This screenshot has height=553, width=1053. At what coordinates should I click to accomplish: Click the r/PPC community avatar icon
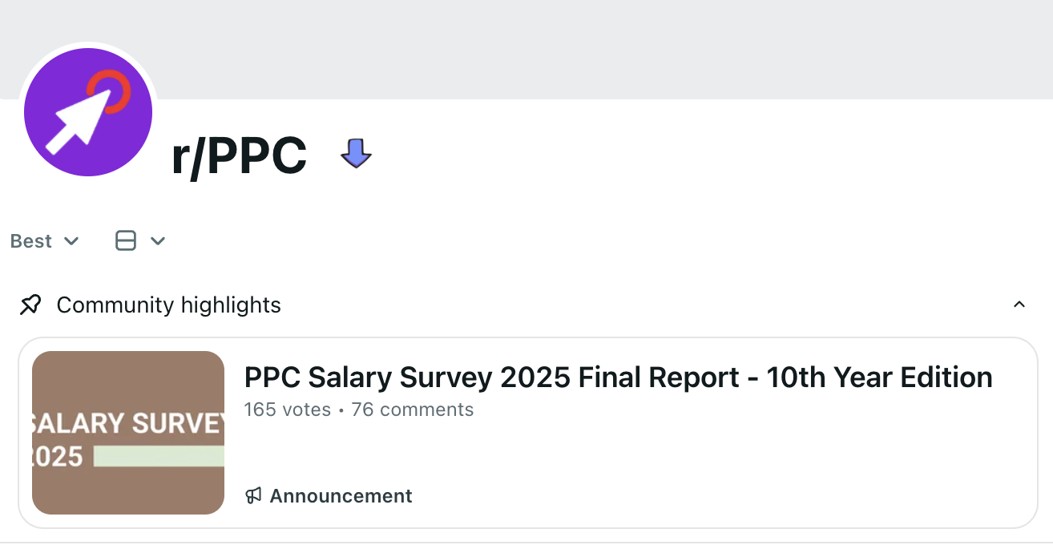tap(88, 112)
